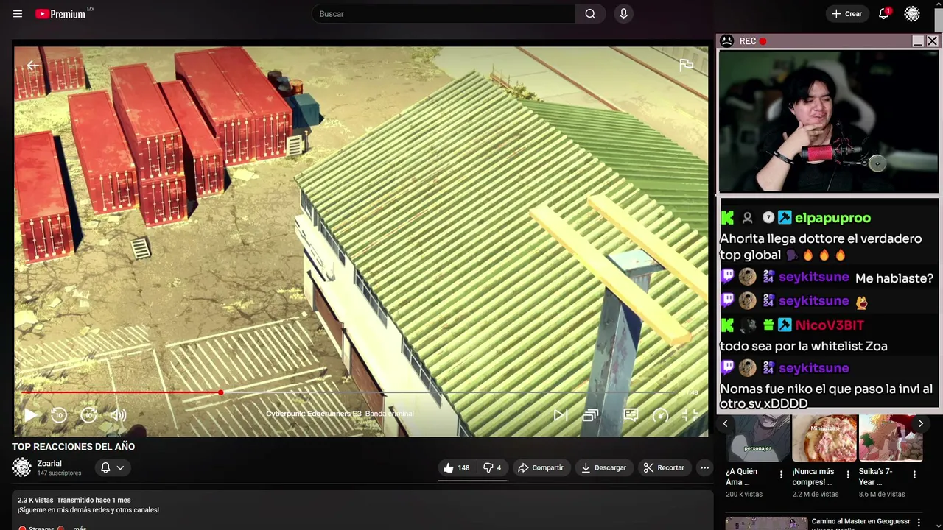This screenshot has height=530, width=943.
Task: Rewind the video 10 seconds
Action: click(59, 415)
